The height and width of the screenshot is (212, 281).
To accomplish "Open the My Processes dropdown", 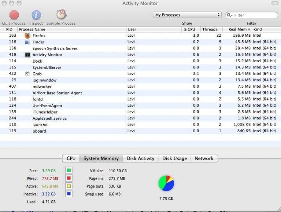I will pyautogui.click(x=187, y=15).
